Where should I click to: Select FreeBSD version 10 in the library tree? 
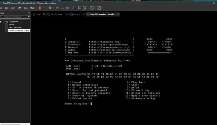[x=19, y=31]
